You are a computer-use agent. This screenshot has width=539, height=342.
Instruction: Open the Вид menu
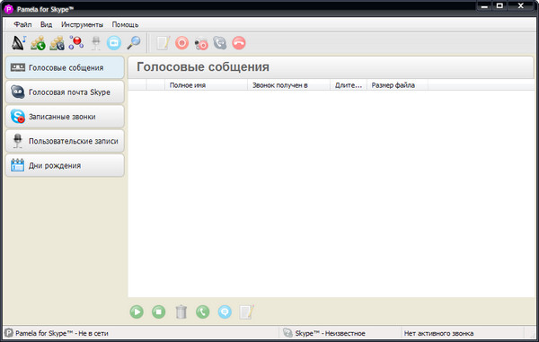(46, 24)
